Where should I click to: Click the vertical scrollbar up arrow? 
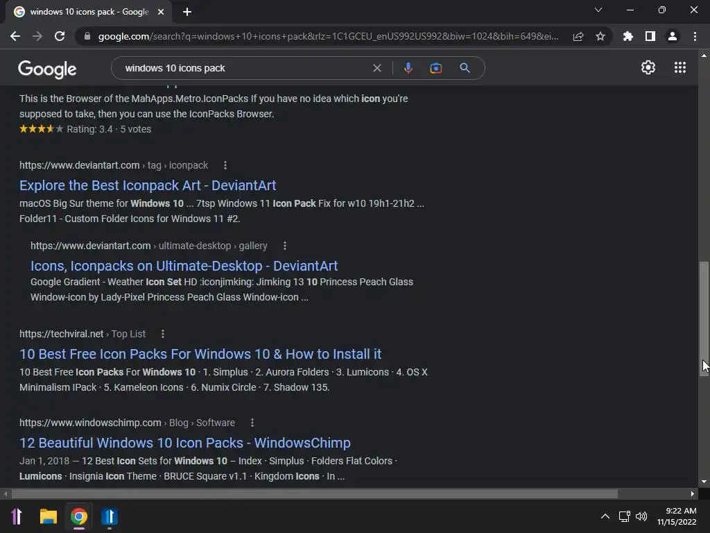704,56
